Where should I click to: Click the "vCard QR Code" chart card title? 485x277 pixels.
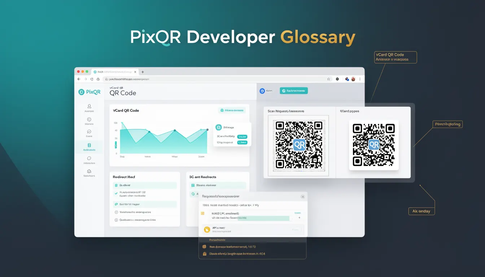point(126,110)
